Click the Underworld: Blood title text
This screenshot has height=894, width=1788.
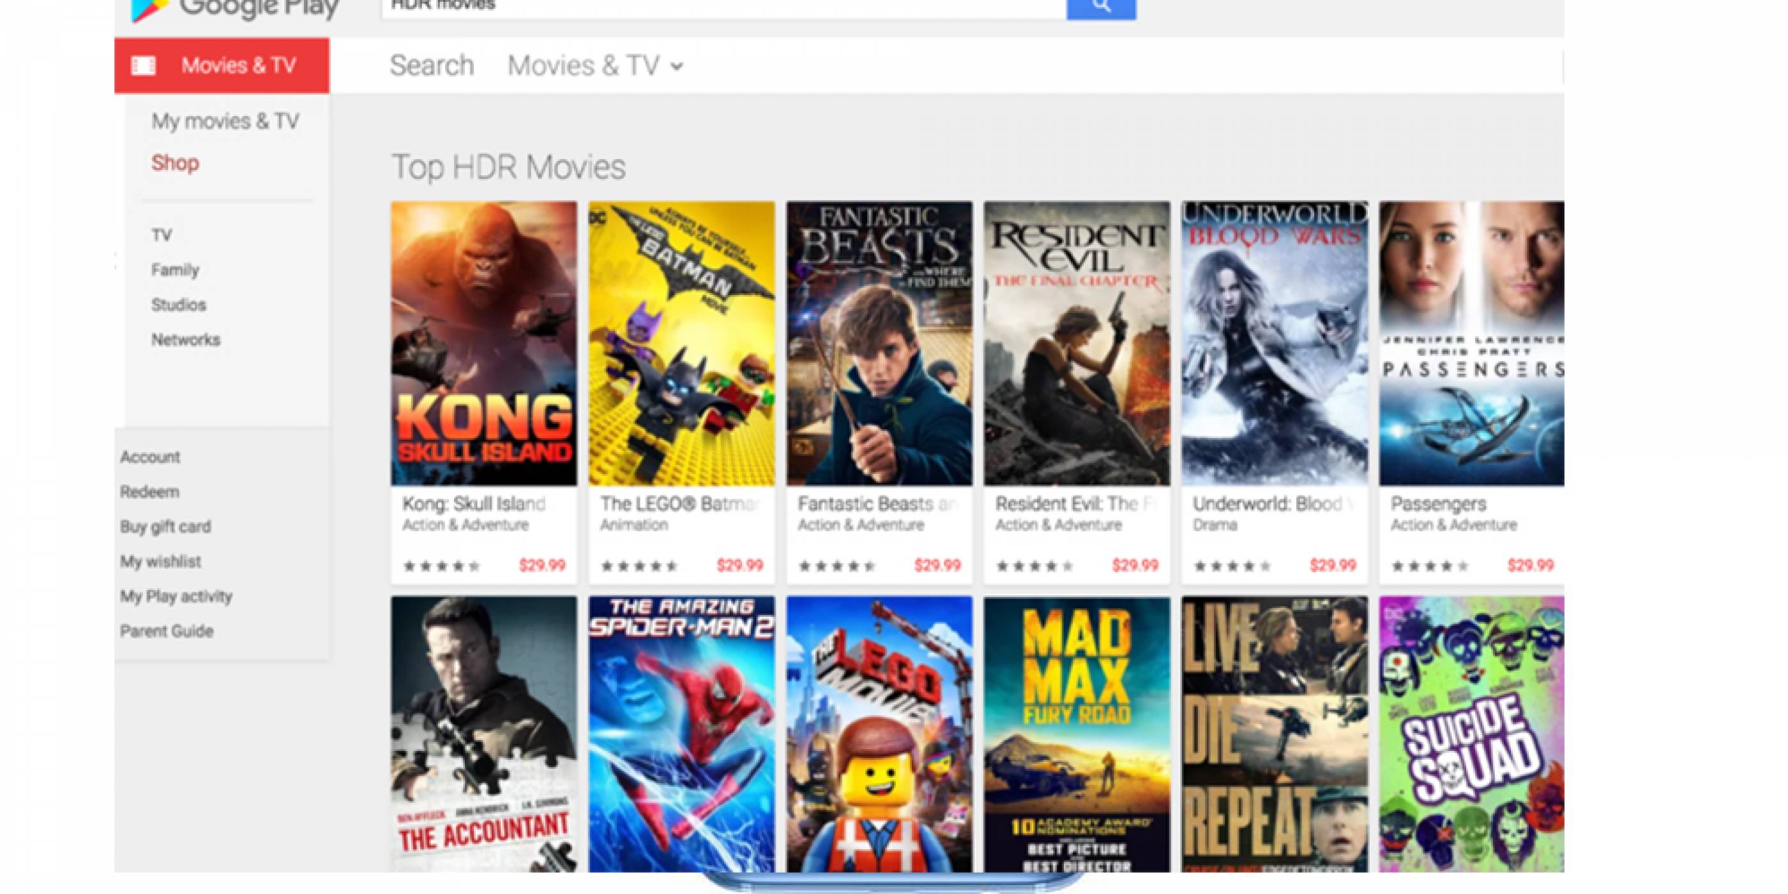[1273, 503]
